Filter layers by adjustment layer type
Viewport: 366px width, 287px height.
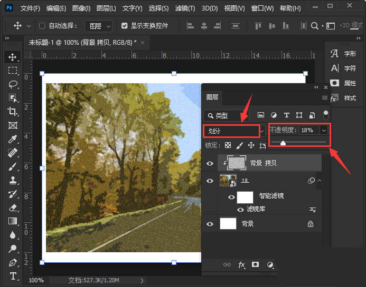[274, 115]
